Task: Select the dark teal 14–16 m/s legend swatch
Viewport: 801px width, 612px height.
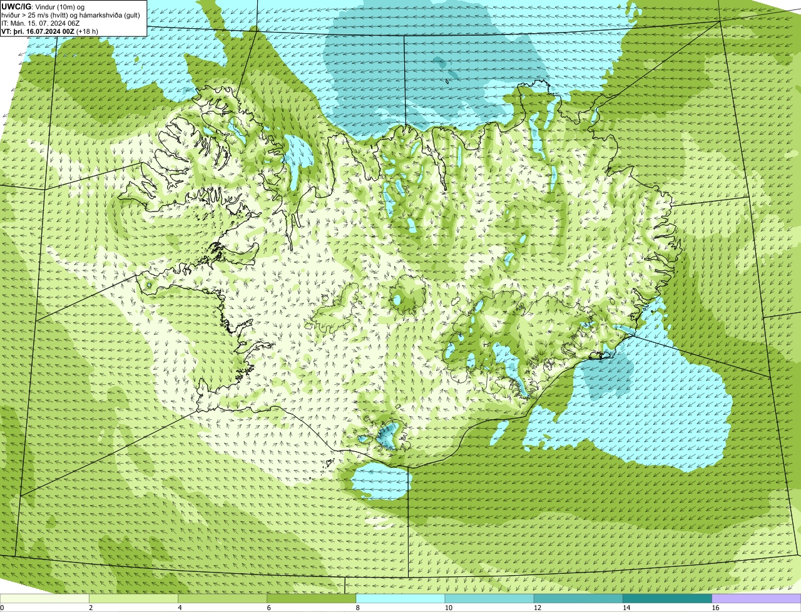Action: (667, 599)
